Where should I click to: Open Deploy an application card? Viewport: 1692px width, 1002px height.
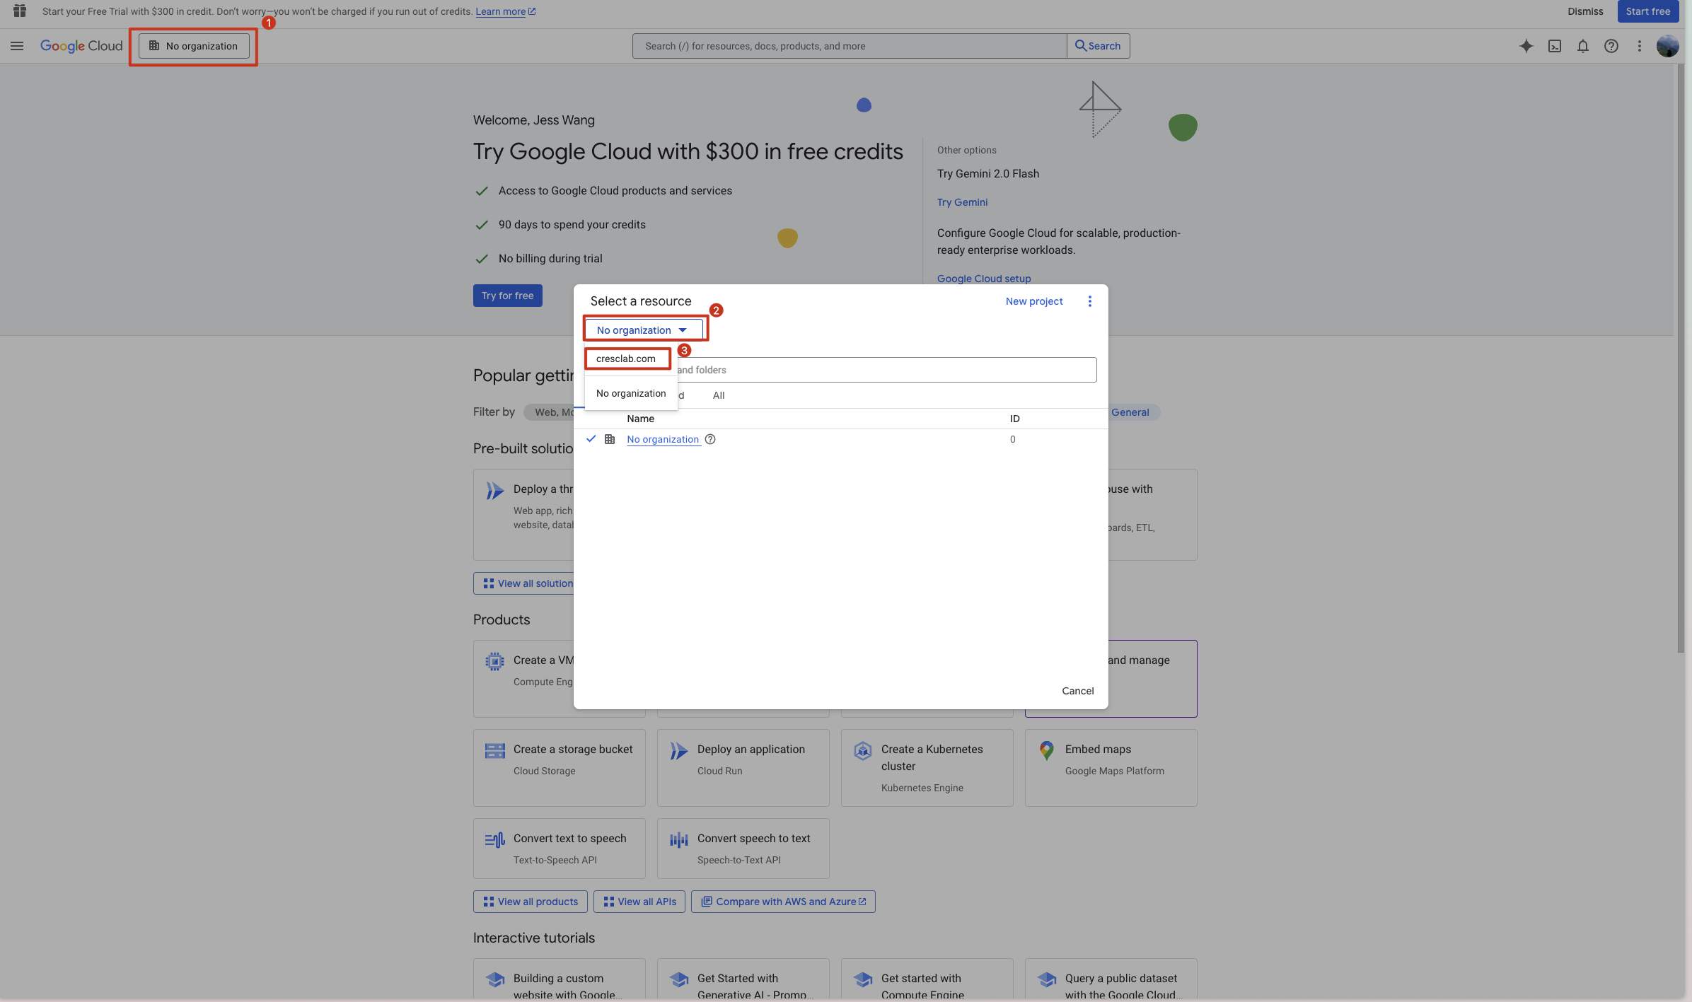click(x=743, y=768)
